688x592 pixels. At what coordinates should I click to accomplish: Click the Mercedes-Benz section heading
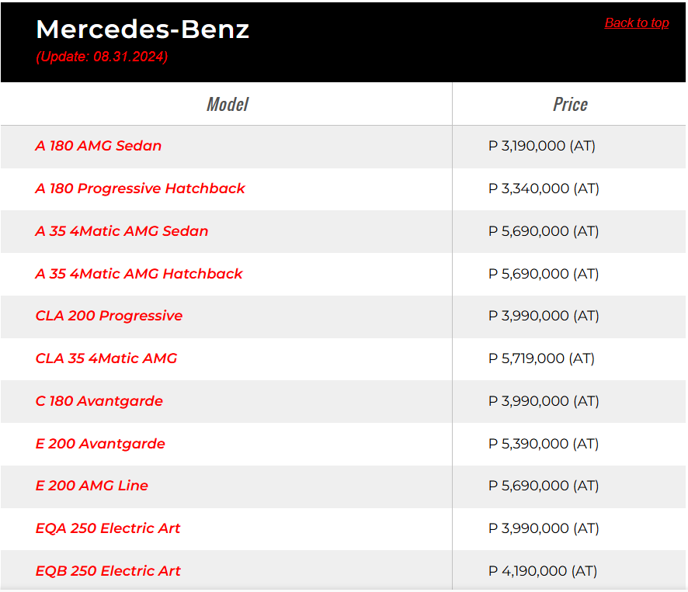pos(143,29)
